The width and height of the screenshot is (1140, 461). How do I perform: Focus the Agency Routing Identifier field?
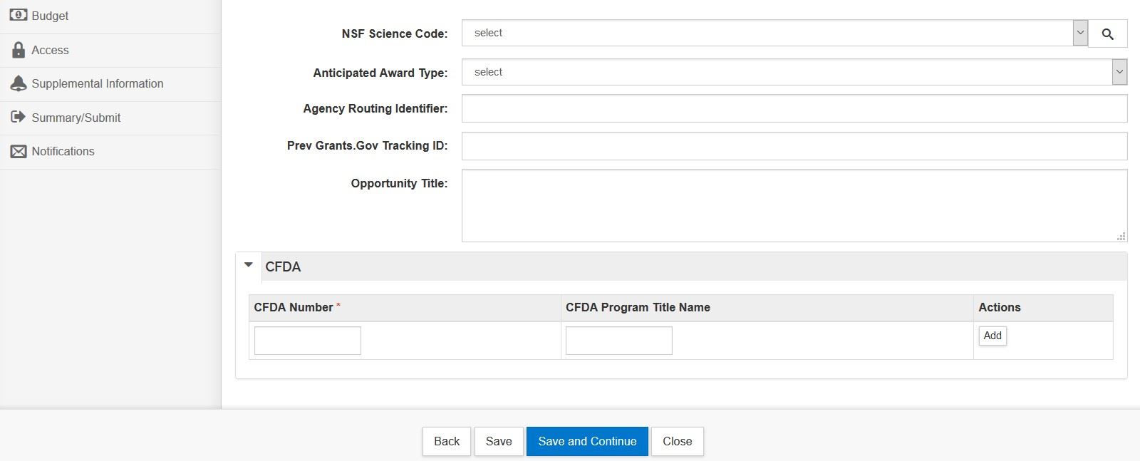794,108
